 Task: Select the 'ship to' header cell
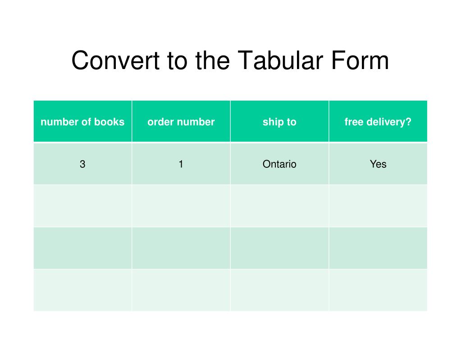(x=279, y=121)
